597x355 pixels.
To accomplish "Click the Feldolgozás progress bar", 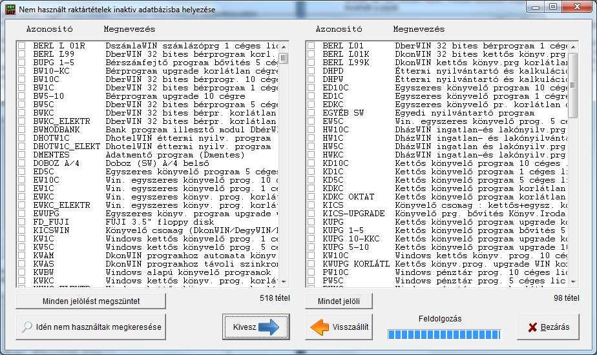I will (444, 334).
